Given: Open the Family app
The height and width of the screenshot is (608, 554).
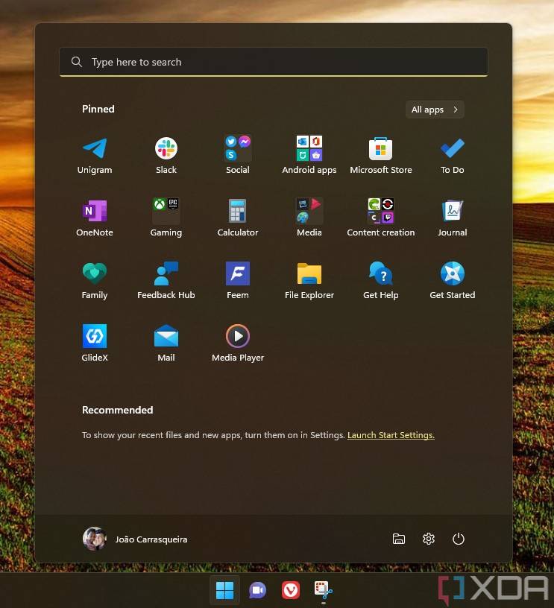Looking at the screenshot, I should click(94, 281).
